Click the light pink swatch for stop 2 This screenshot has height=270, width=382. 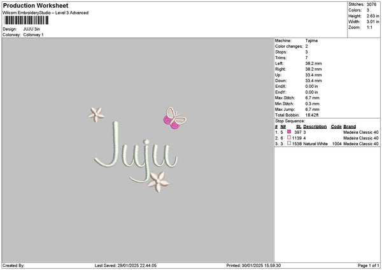pyautogui.click(x=289, y=138)
